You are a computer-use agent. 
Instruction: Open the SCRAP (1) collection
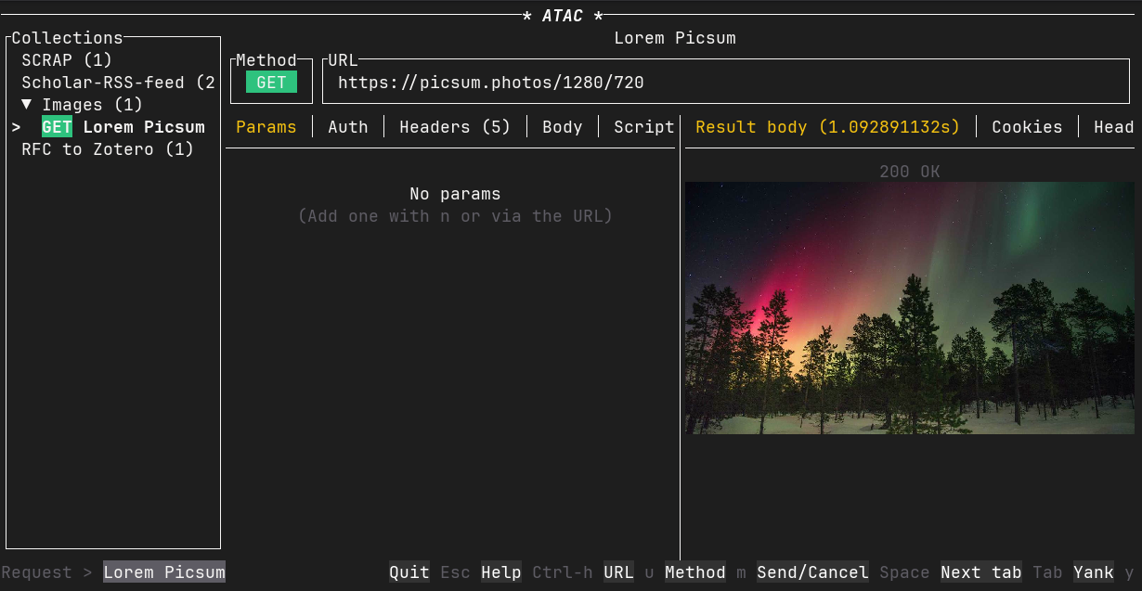(x=67, y=60)
